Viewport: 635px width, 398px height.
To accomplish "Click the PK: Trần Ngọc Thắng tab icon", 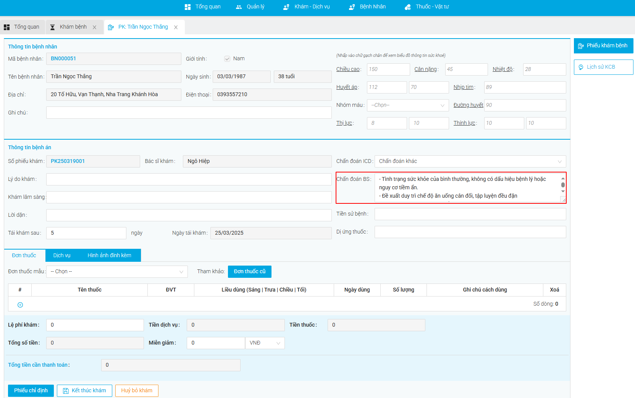I will click(111, 27).
